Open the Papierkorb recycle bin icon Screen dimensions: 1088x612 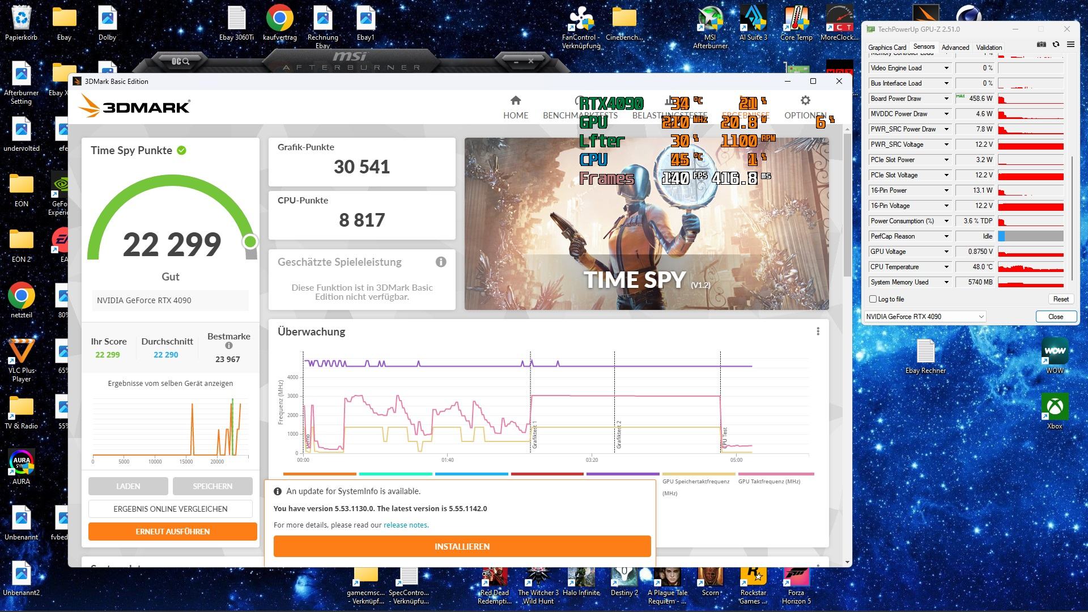point(21,23)
